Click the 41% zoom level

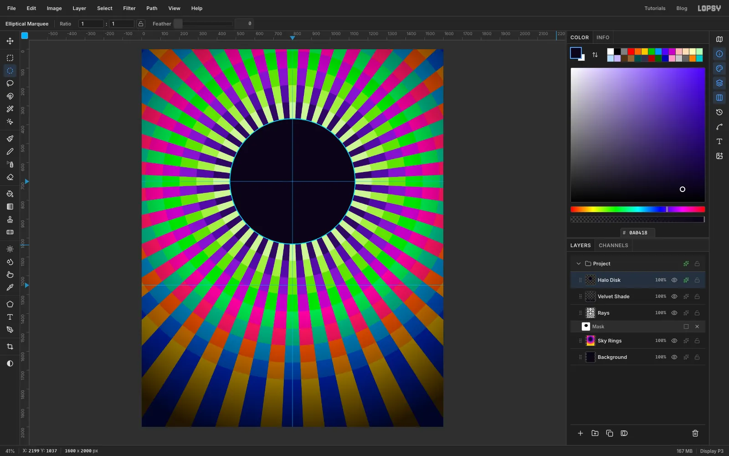[x=10, y=451]
